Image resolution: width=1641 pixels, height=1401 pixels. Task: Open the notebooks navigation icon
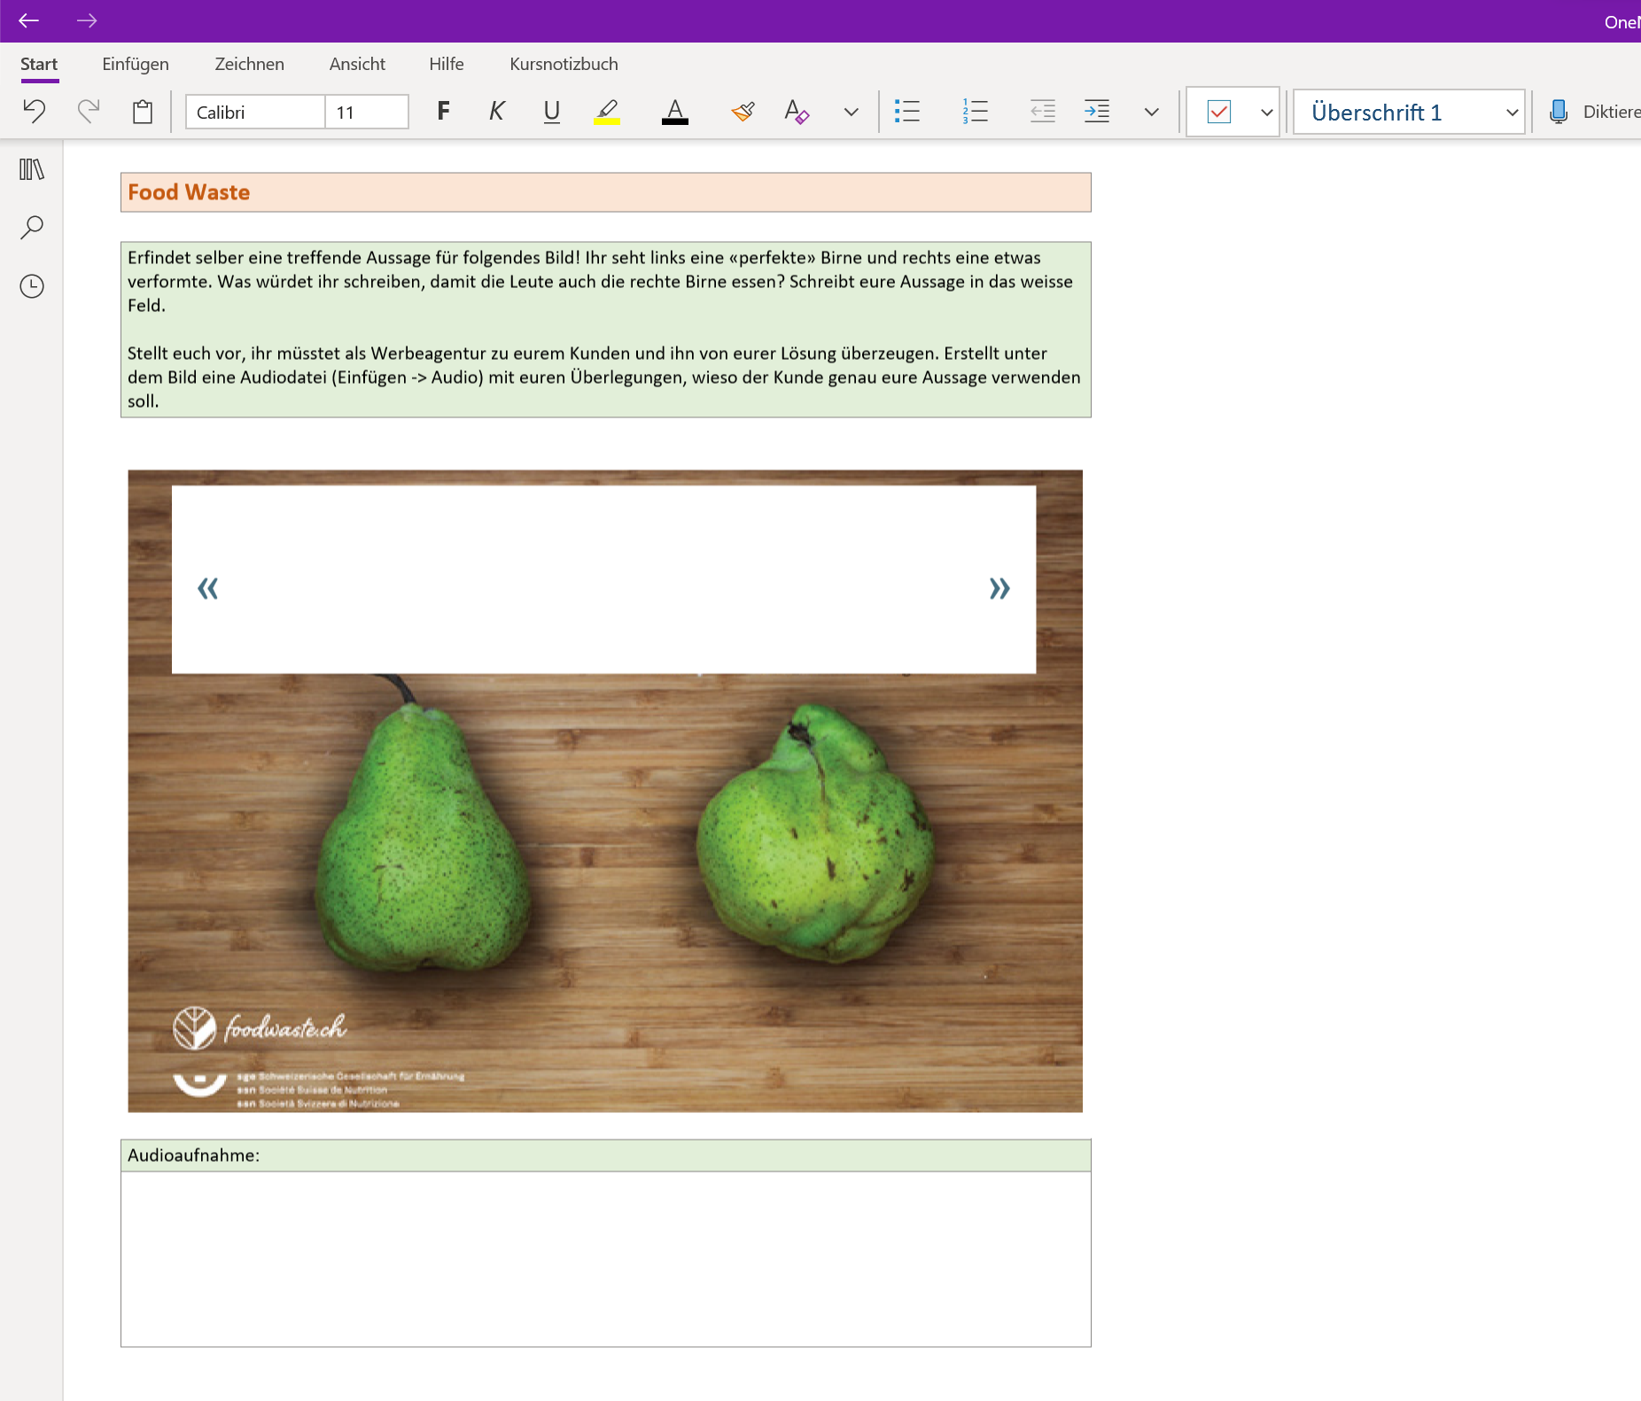click(x=32, y=169)
